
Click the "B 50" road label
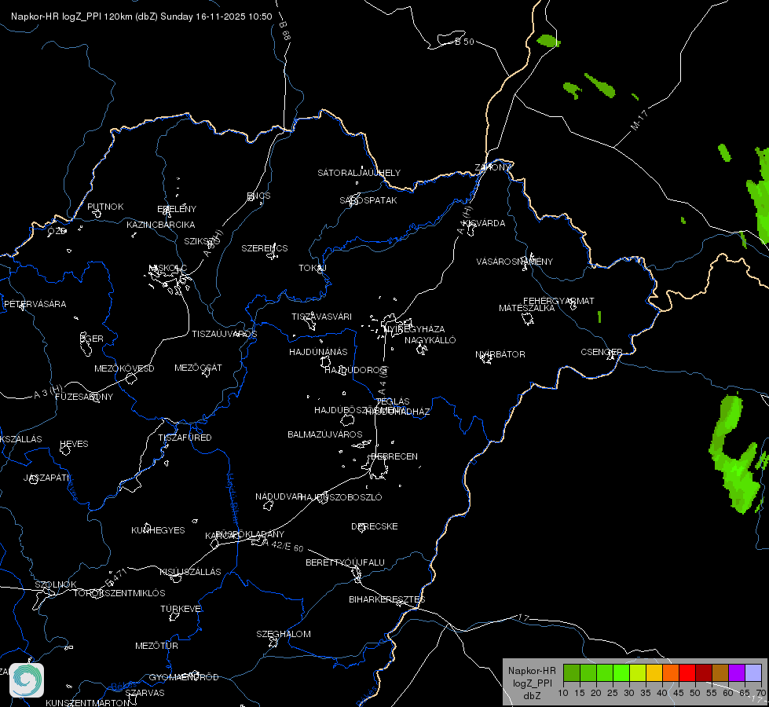465,42
